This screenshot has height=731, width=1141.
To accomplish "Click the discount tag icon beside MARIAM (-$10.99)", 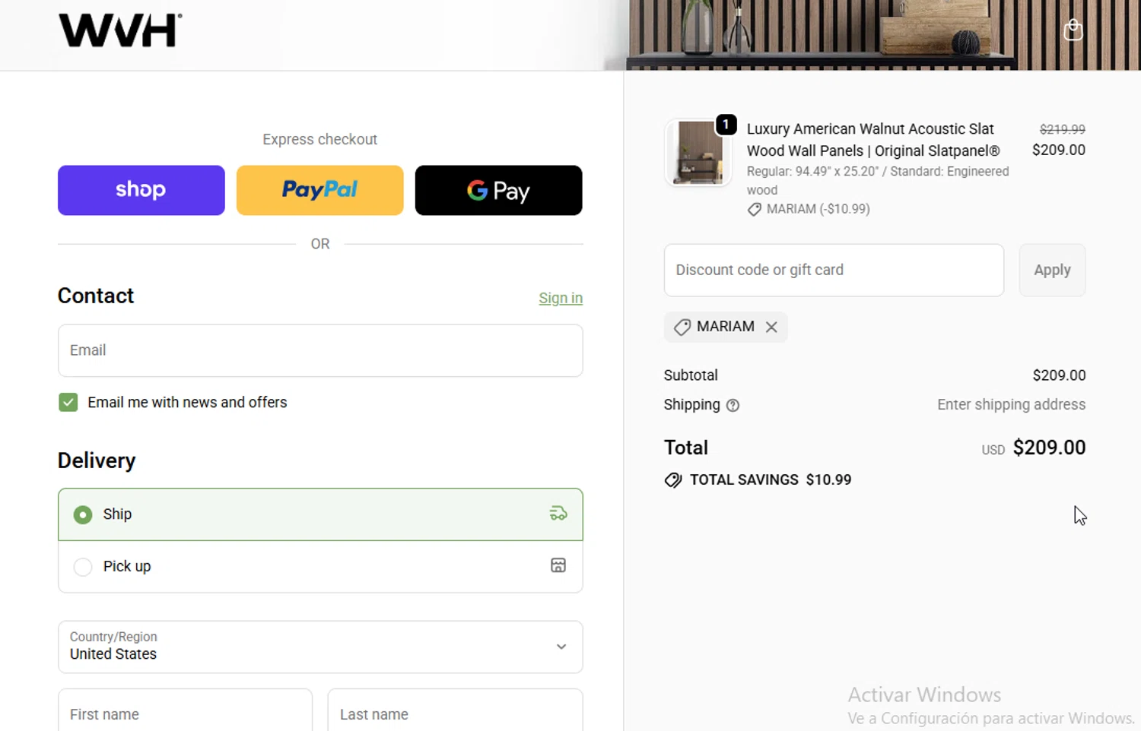I will point(755,210).
